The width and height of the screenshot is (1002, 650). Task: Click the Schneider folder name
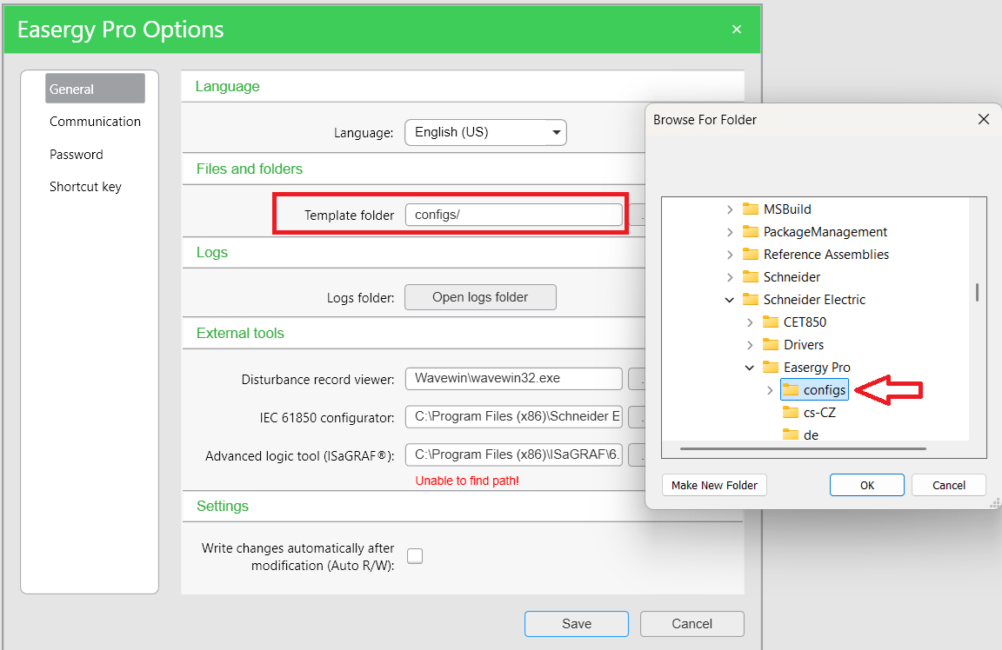pyautogui.click(x=792, y=277)
